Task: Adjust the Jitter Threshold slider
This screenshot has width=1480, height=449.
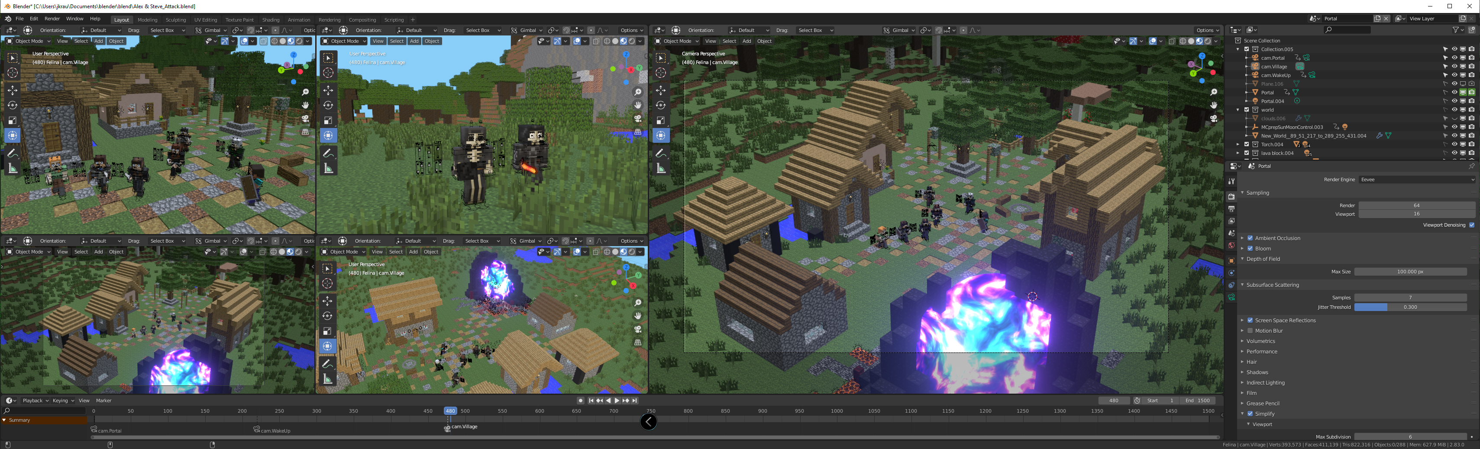Action: (x=1410, y=307)
